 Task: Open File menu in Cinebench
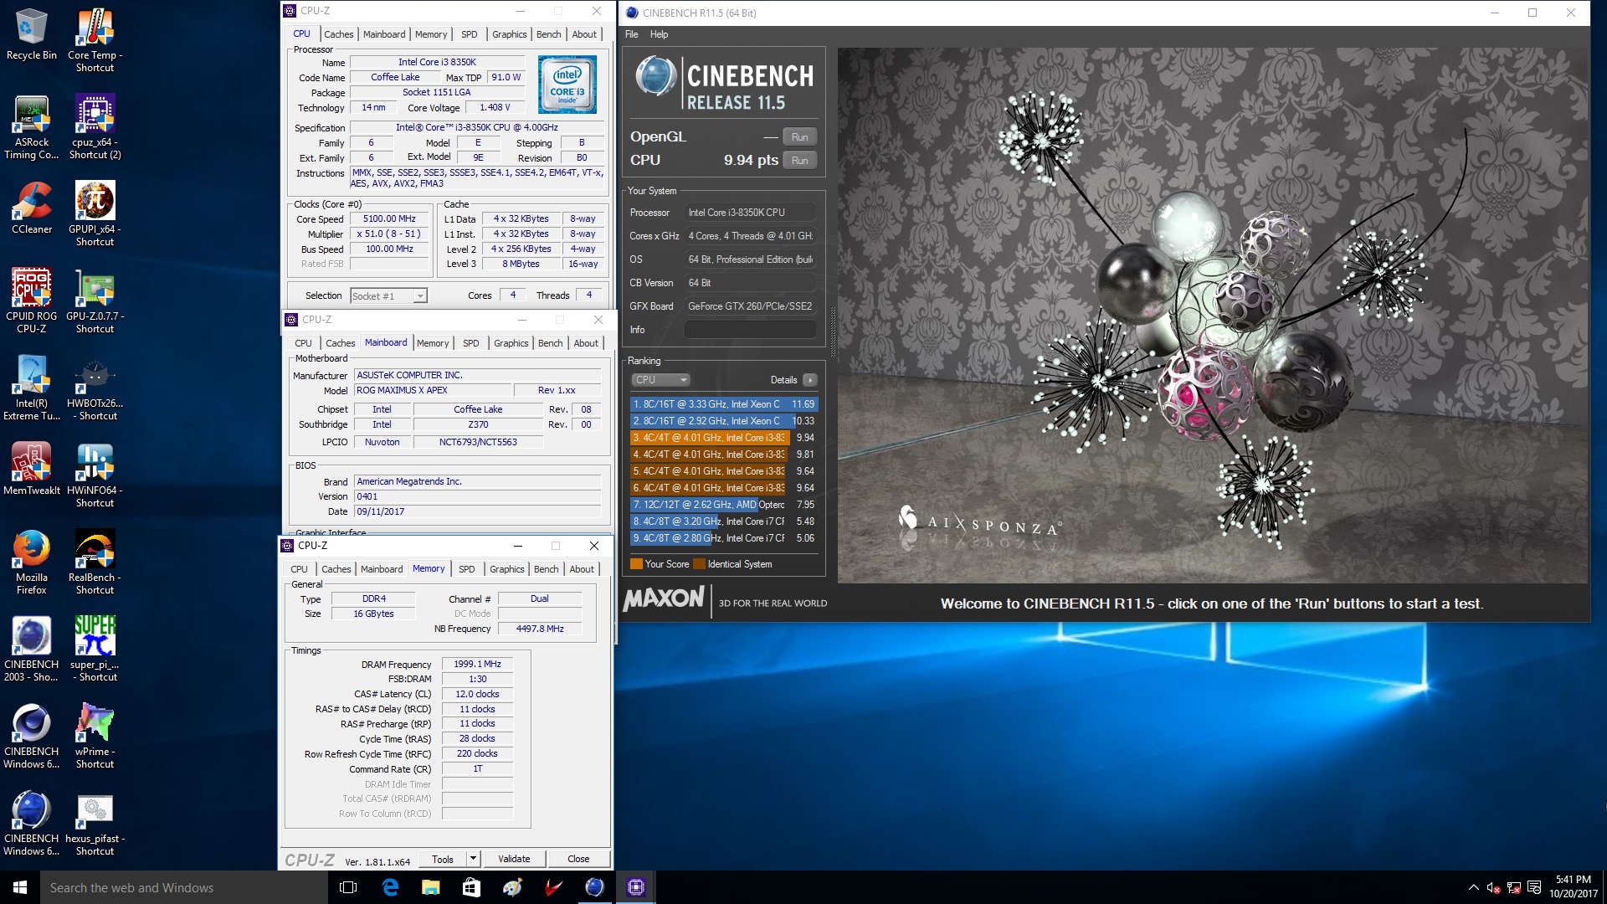[632, 34]
